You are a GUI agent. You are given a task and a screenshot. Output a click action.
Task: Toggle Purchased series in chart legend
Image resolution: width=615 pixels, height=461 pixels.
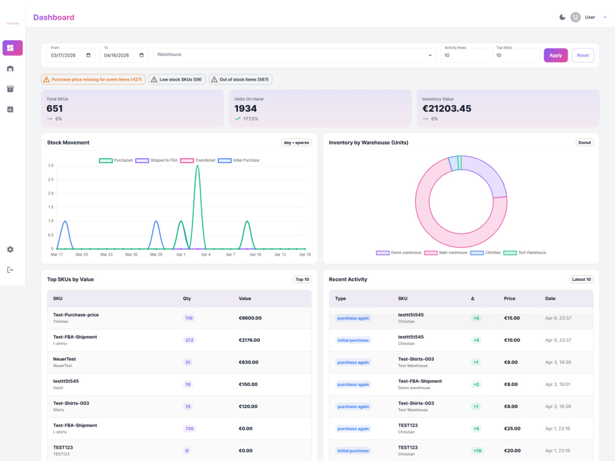pyautogui.click(x=116, y=160)
